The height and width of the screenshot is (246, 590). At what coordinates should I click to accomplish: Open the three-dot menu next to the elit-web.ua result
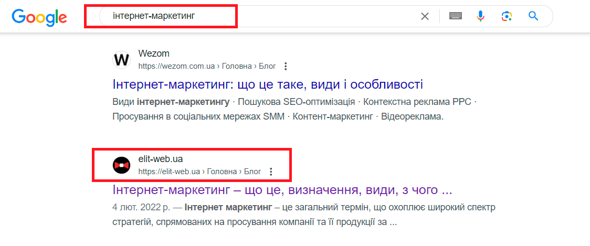(270, 172)
